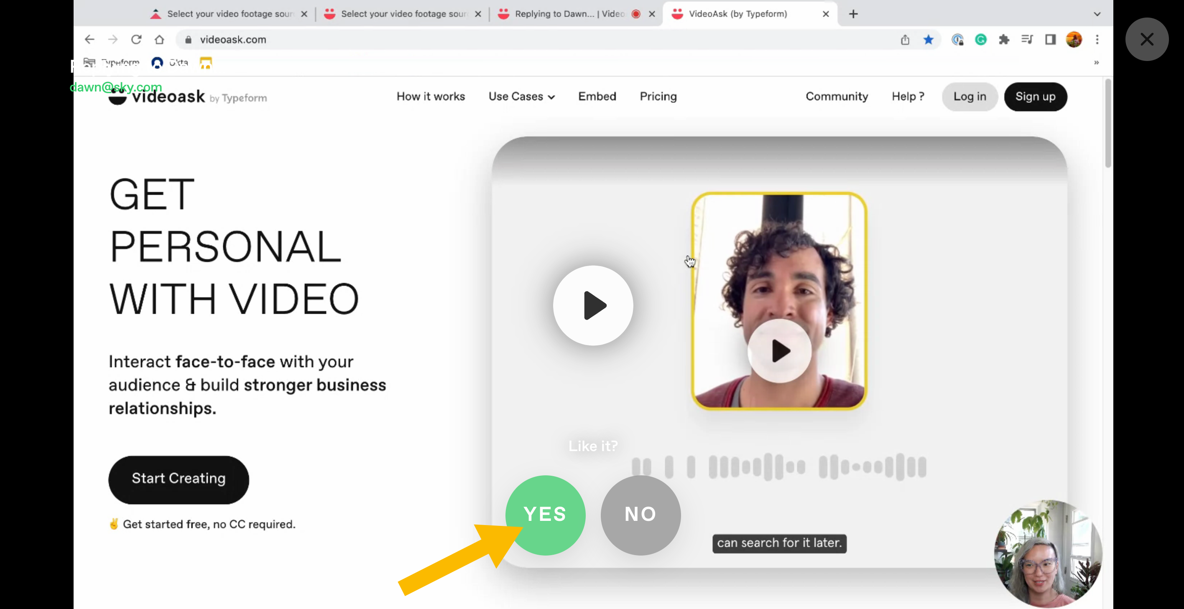Open the 'Help ?' link
The height and width of the screenshot is (609, 1184).
pyautogui.click(x=908, y=96)
